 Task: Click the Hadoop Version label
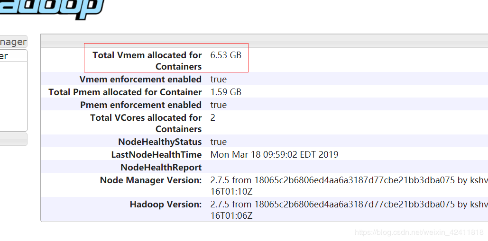coord(166,204)
